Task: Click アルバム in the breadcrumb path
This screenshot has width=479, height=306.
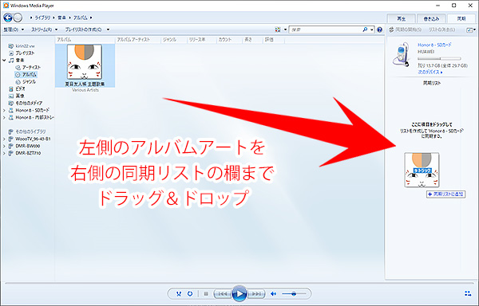Action: (x=81, y=18)
